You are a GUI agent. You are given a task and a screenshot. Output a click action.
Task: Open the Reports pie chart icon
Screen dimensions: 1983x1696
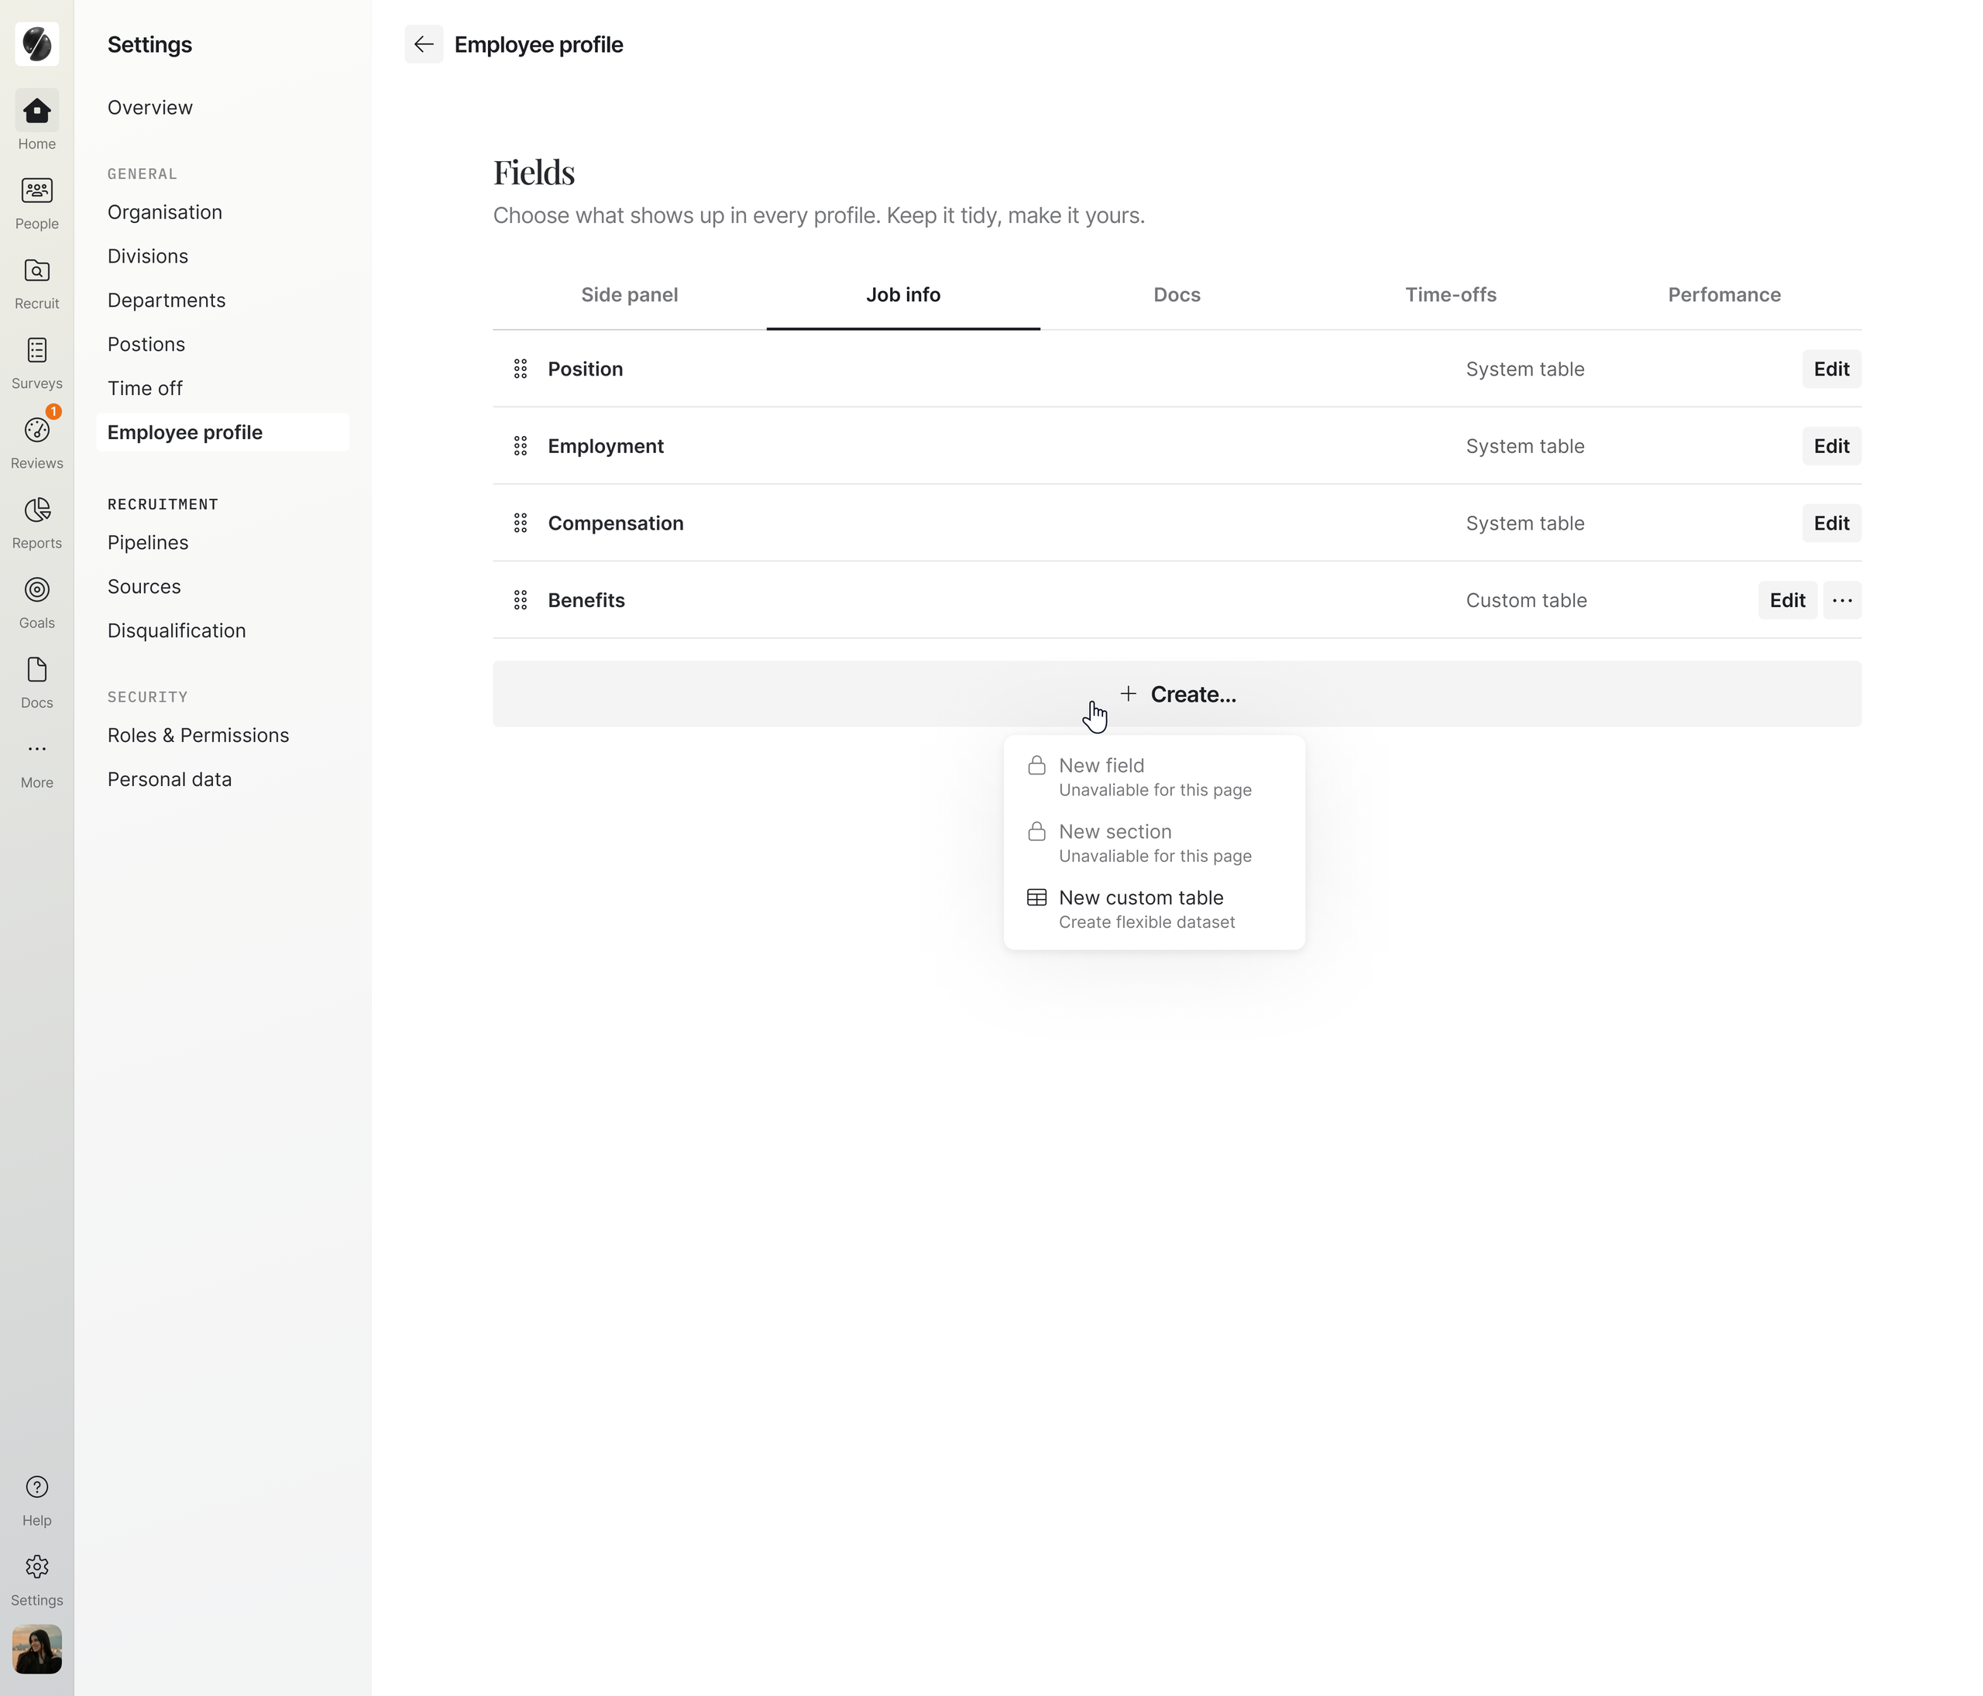(x=36, y=510)
